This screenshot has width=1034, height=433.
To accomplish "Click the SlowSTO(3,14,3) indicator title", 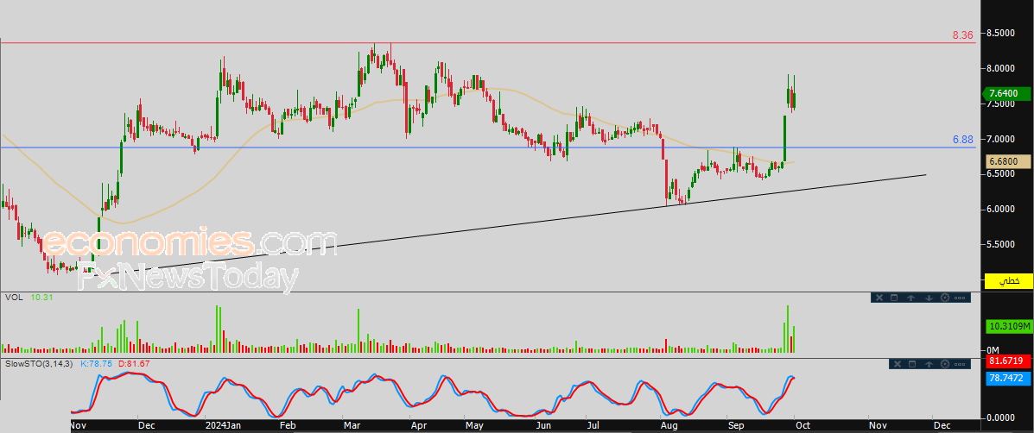I will click(x=40, y=363).
